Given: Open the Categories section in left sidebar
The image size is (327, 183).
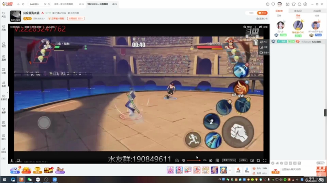Looking at the screenshot, I should [x=4, y=71].
